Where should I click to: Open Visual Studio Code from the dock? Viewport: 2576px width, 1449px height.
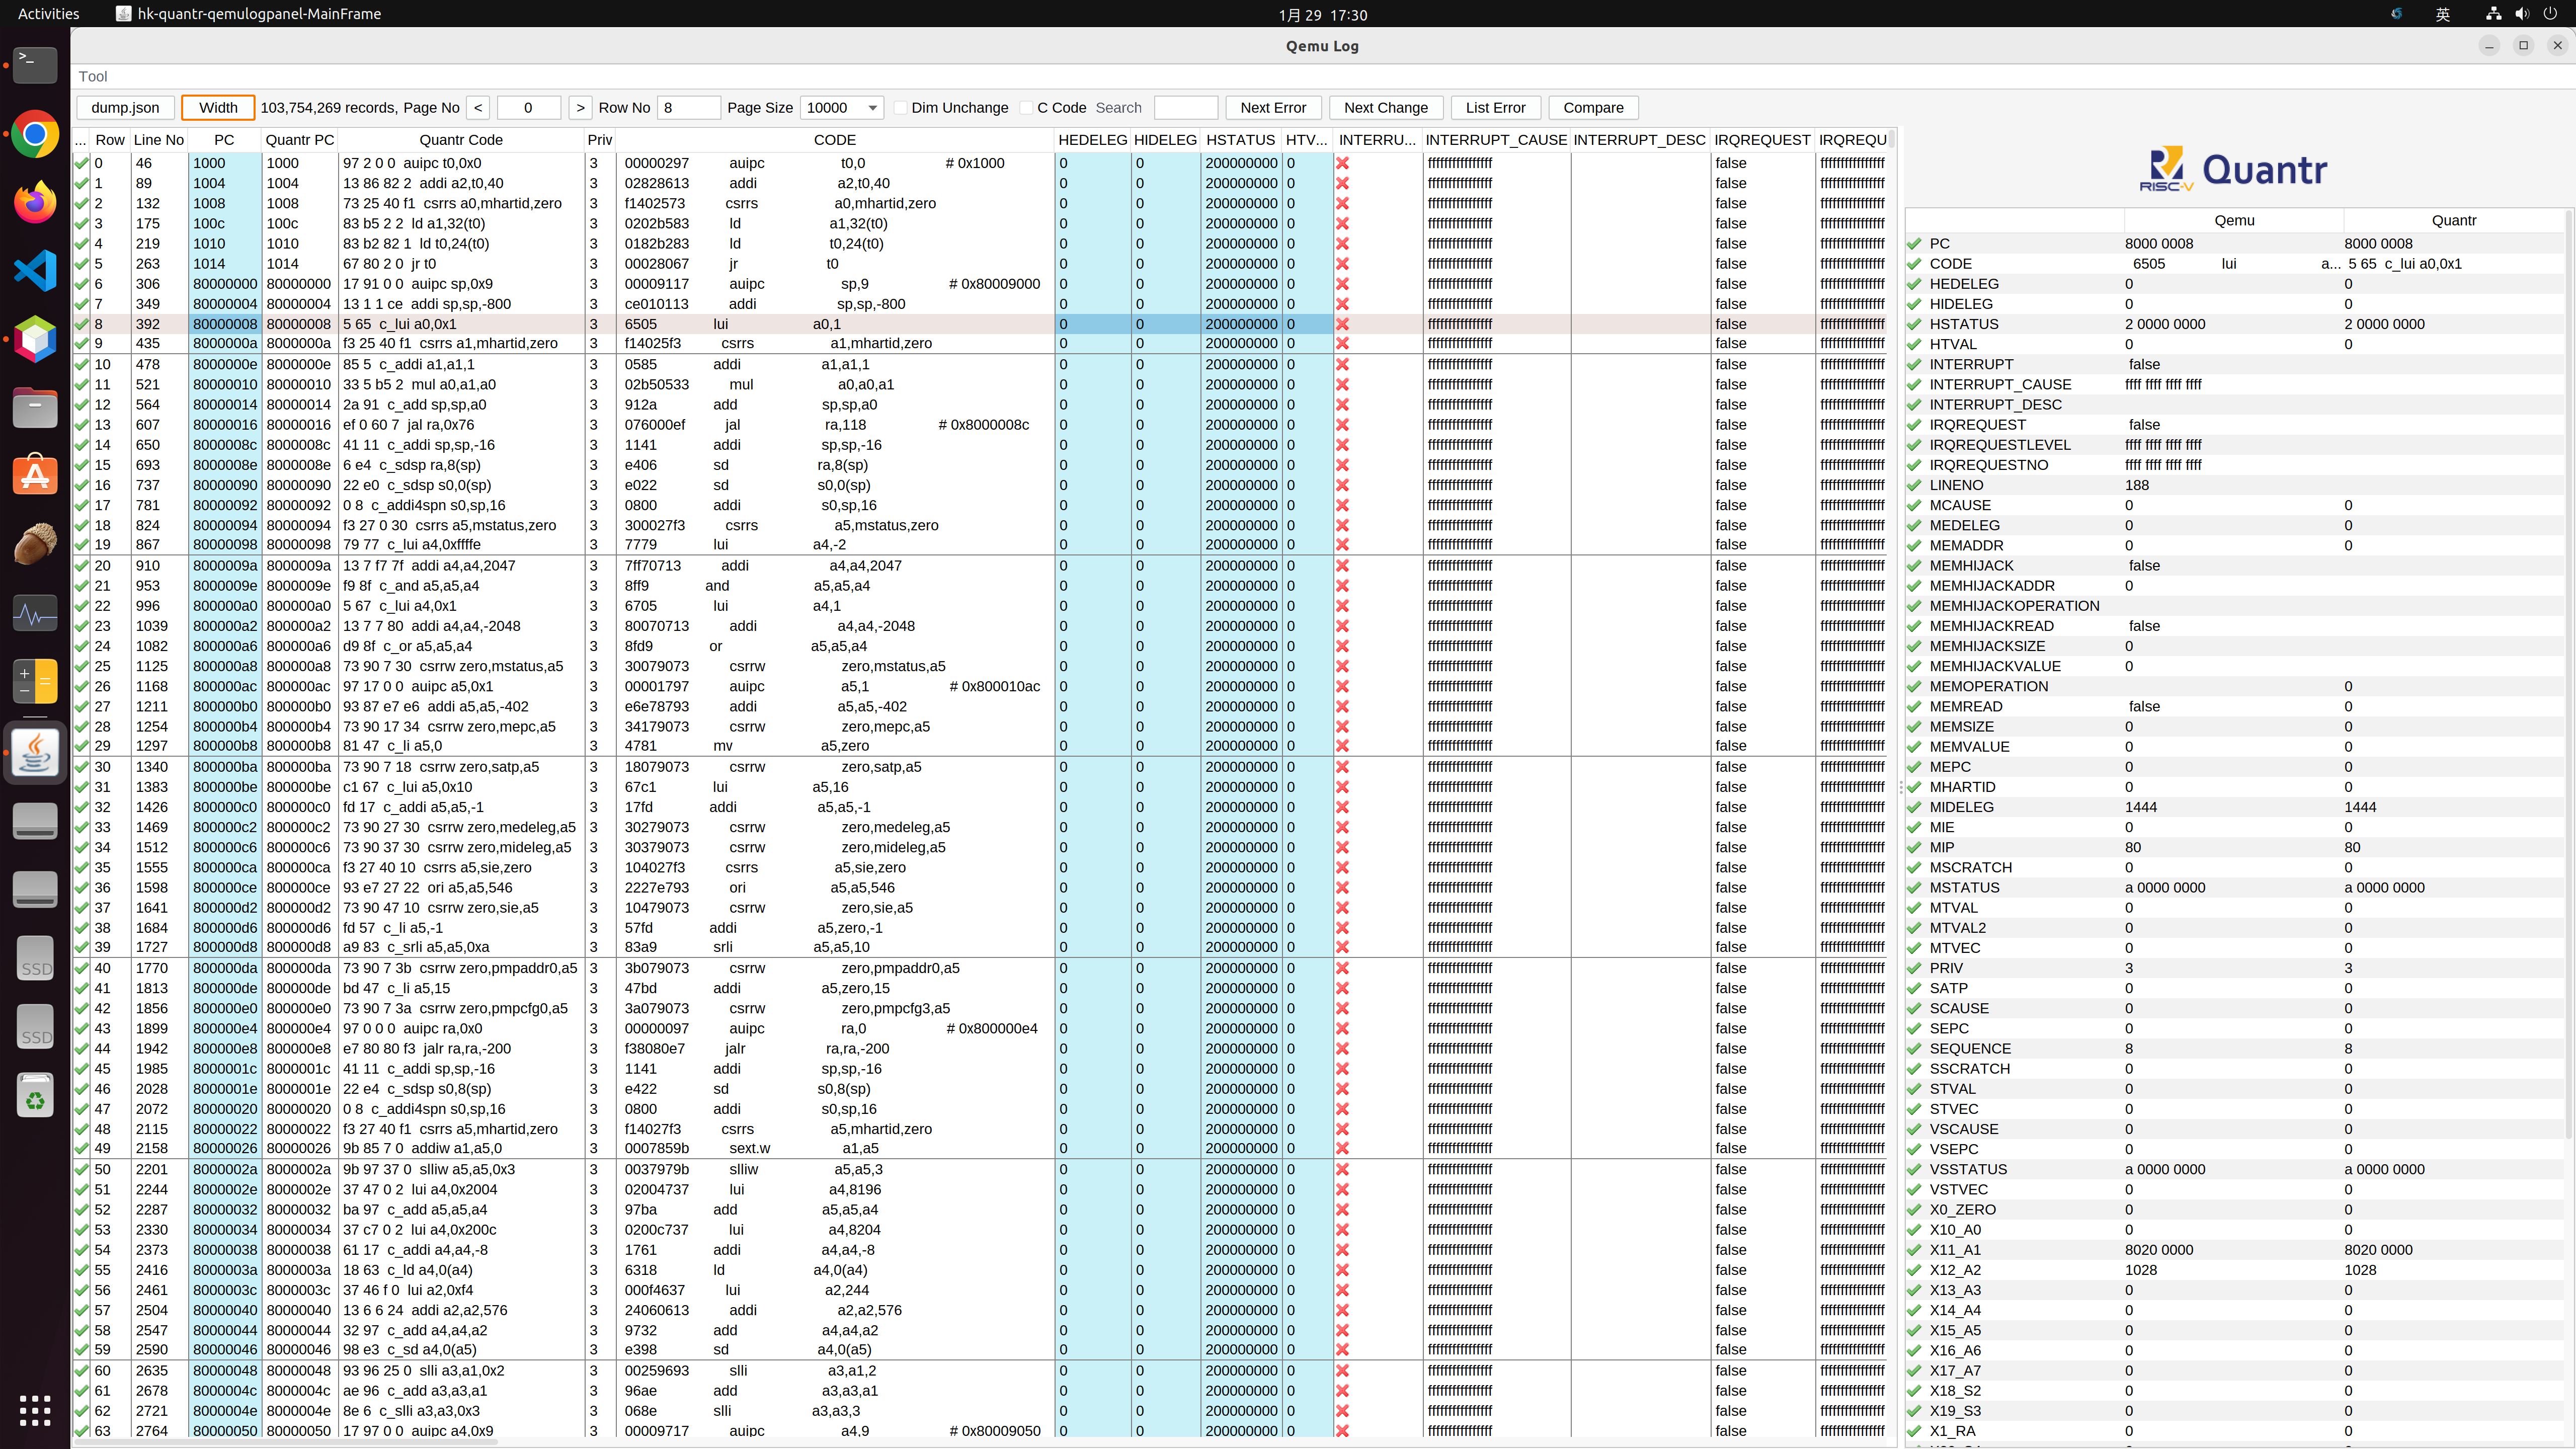[x=35, y=271]
